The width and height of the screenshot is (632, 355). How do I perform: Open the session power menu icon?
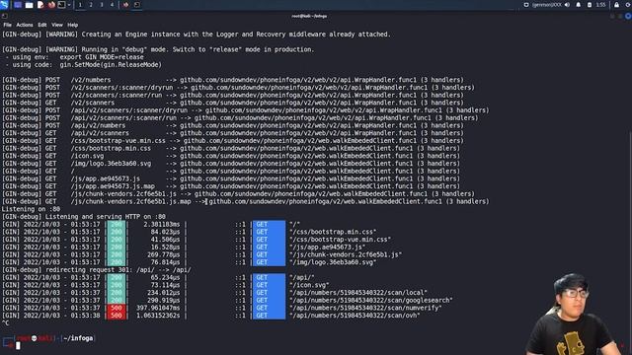[627, 5]
